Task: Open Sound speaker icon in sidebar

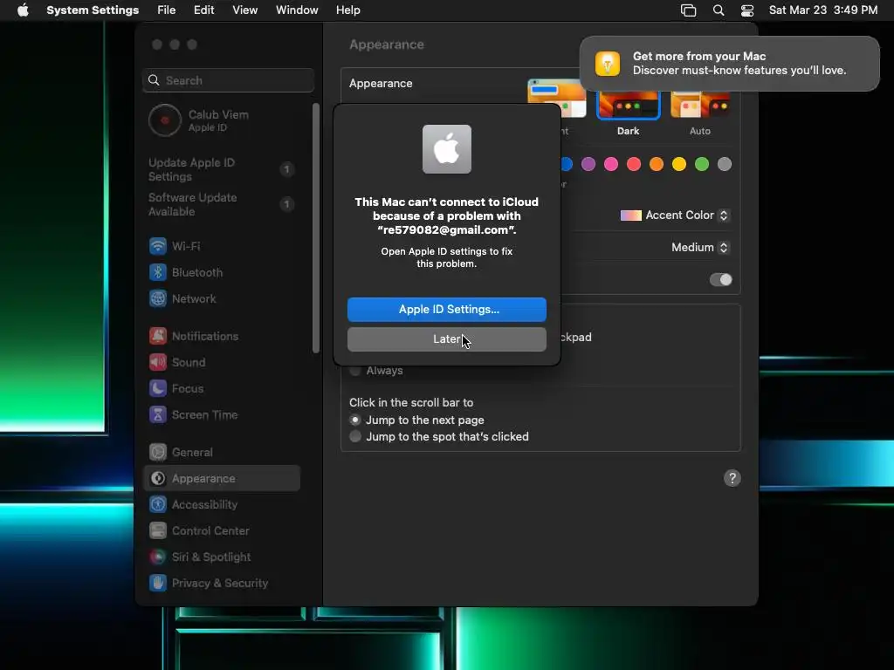Action: [x=158, y=362]
